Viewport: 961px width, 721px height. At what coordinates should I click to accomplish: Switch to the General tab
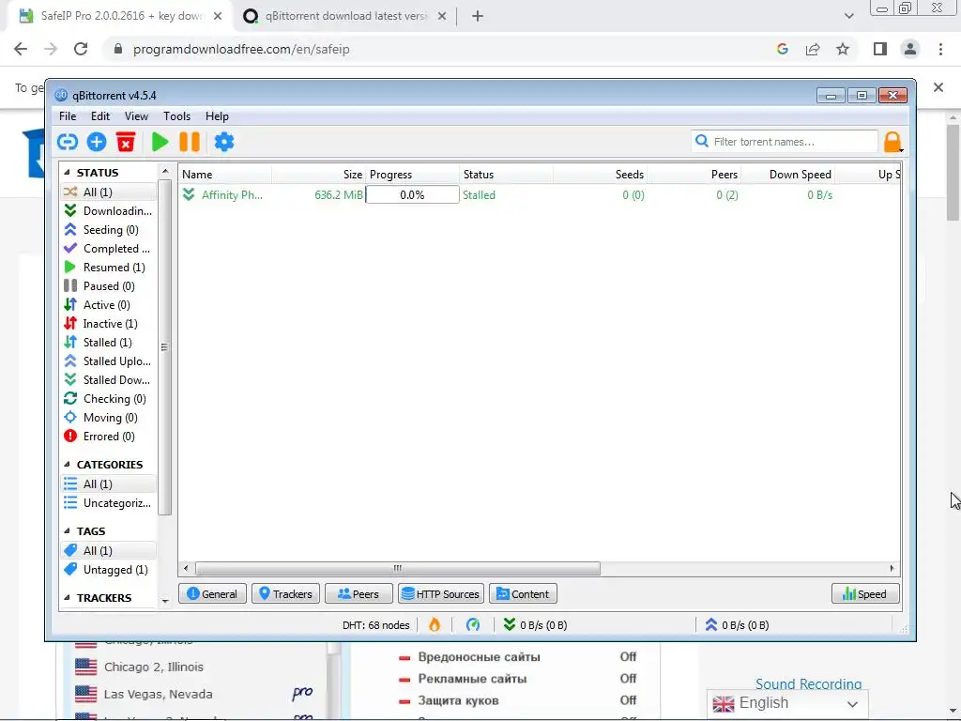212,593
